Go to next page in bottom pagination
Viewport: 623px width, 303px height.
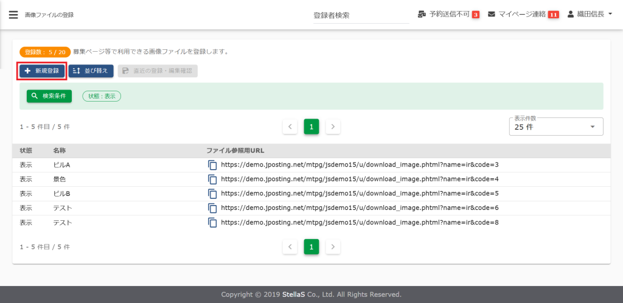coord(333,247)
